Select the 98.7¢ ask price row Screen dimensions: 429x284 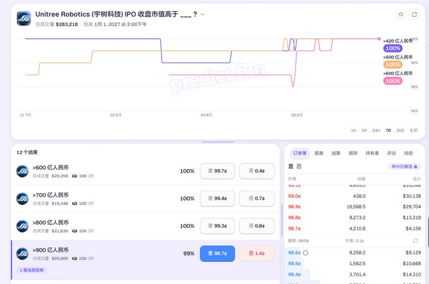coord(355,228)
